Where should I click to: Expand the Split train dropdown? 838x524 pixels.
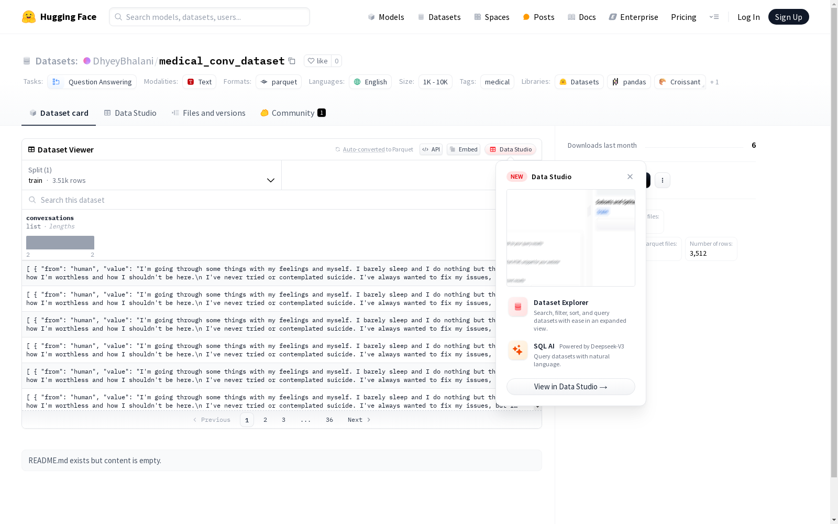point(152,175)
